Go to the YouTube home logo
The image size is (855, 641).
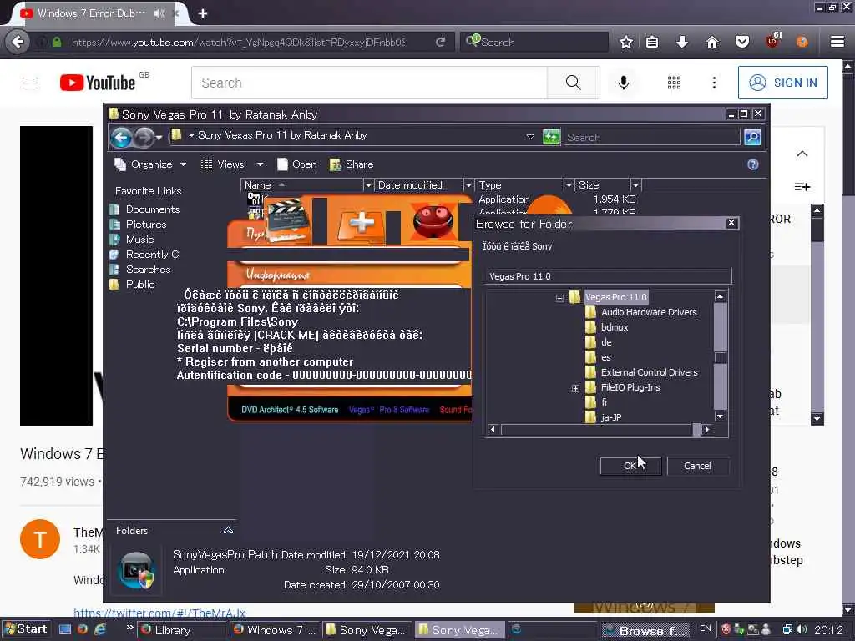(x=99, y=83)
